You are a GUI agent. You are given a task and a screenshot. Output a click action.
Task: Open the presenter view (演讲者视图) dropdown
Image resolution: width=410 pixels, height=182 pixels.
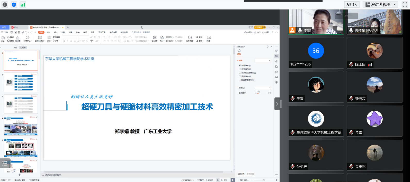380,5
